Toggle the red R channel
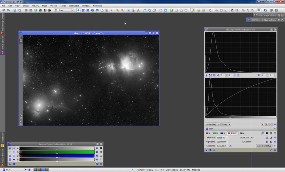The width and height of the screenshot is (285, 172). 208,133
